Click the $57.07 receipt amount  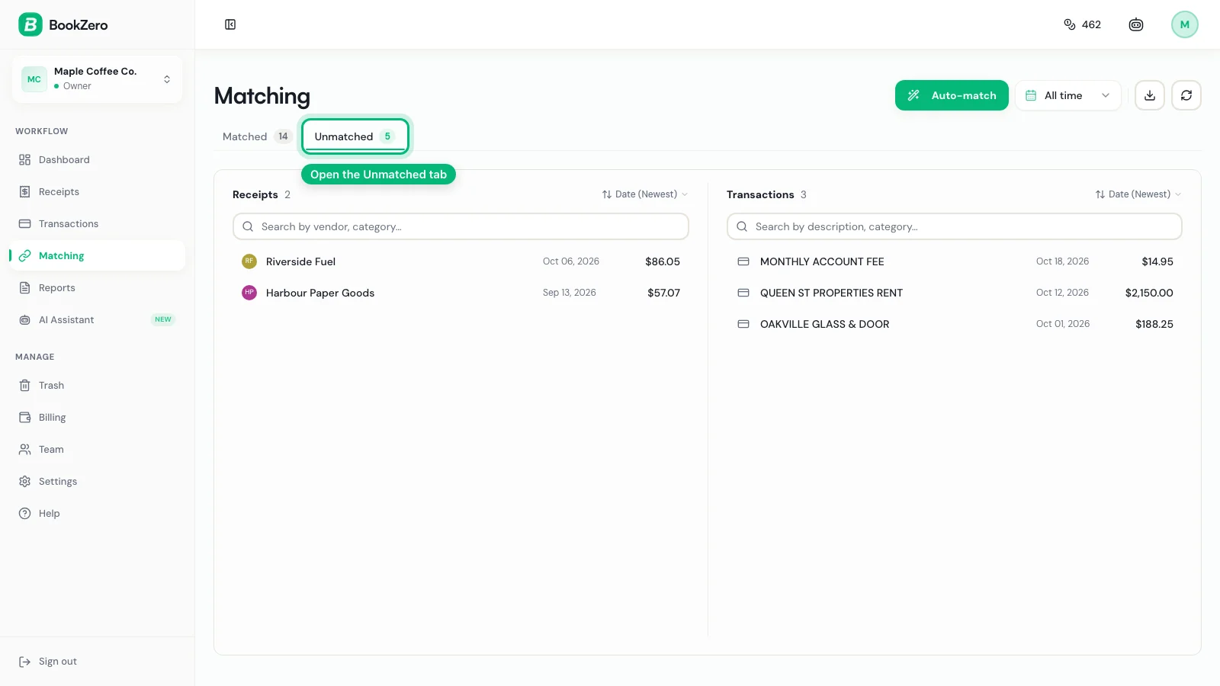coord(663,293)
